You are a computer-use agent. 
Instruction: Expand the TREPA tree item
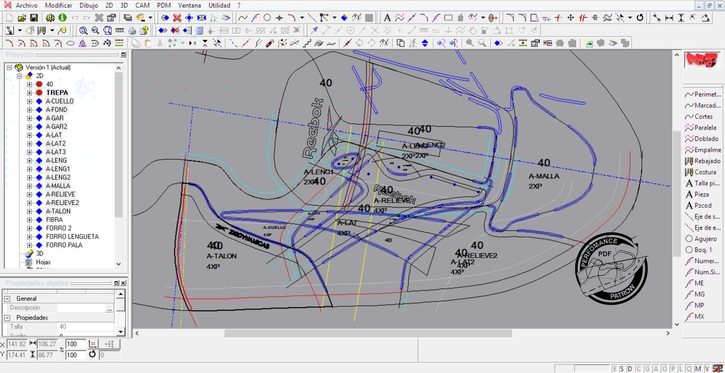pyautogui.click(x=29, y=93)
